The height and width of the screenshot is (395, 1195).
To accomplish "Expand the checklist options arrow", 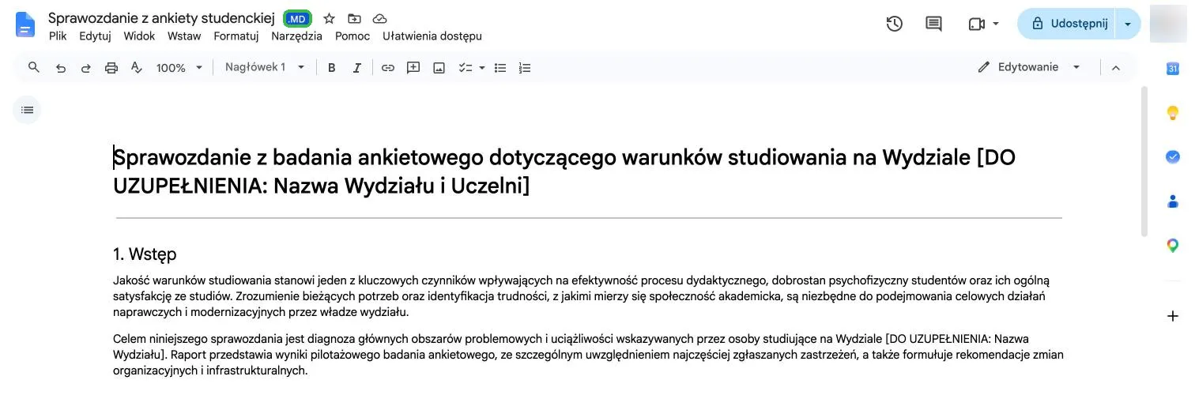I will click(482, 68).
